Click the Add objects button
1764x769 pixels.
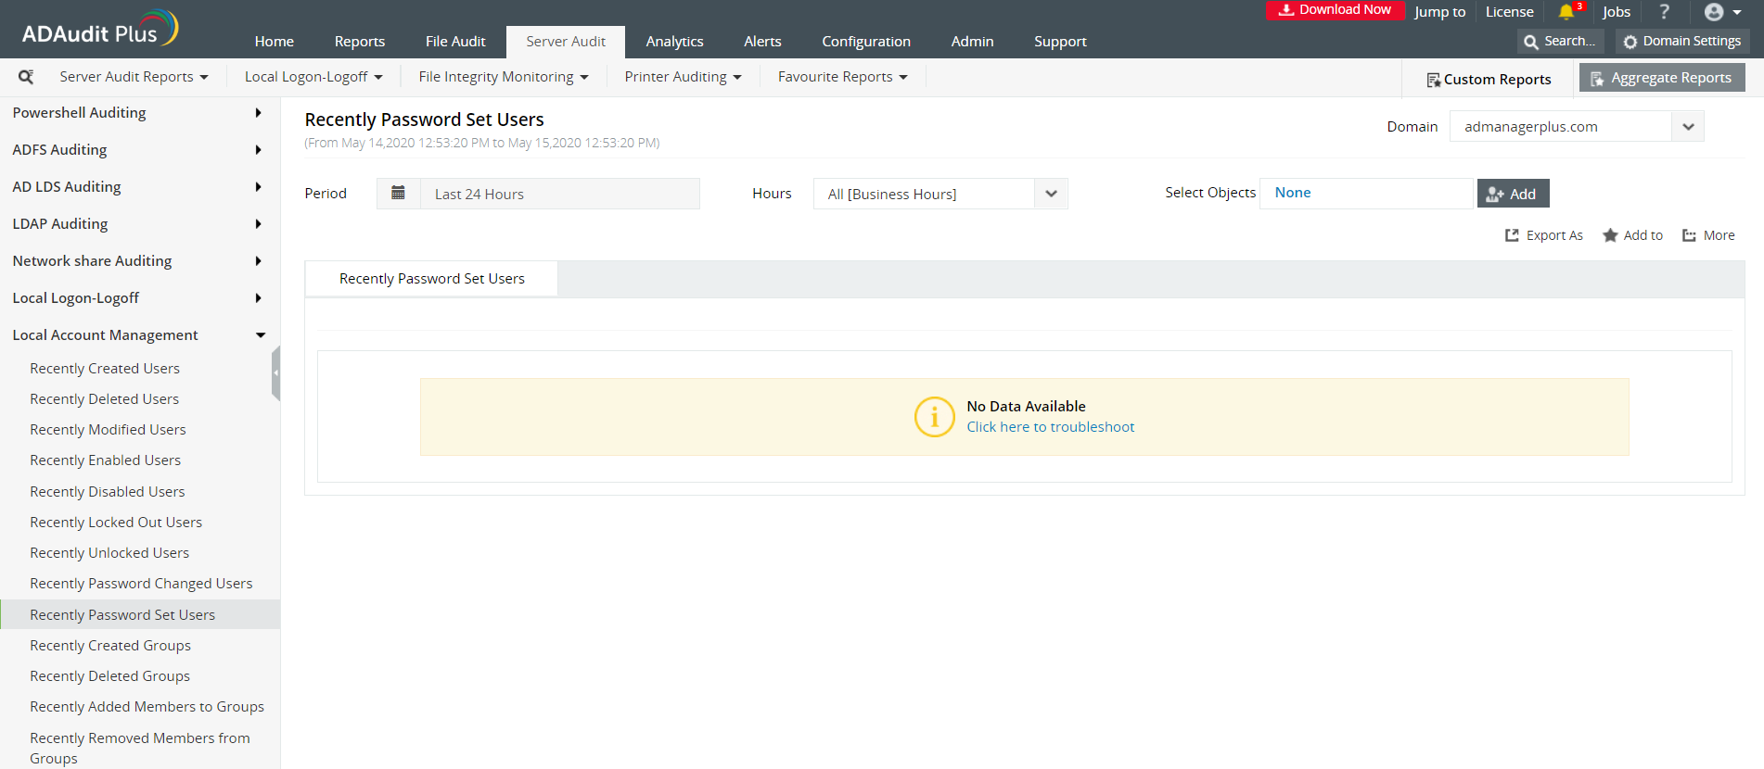1513,194
